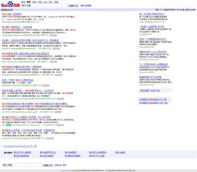Viewport: 197px width, 172px height.
Task: Switch to the 贴吧 tab
Action: pyautogui.click(x=34, y=2)
